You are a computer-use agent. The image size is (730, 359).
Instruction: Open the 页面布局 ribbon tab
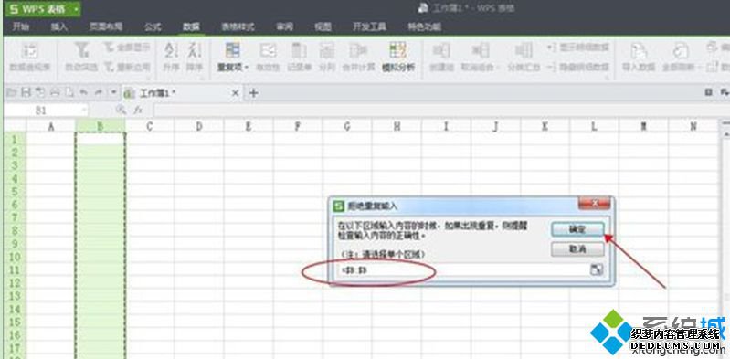(106, 27)
